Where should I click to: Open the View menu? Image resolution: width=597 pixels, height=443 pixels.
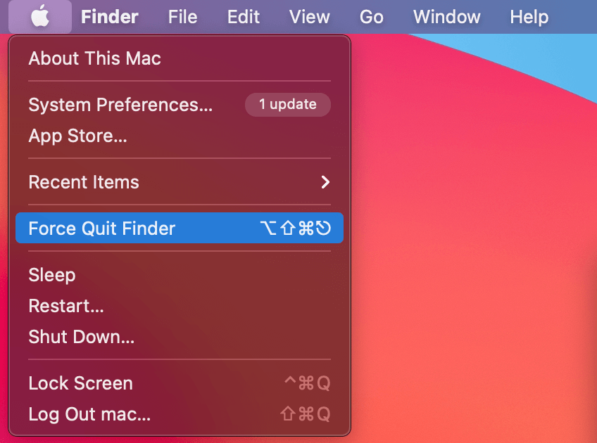(310, 16)
